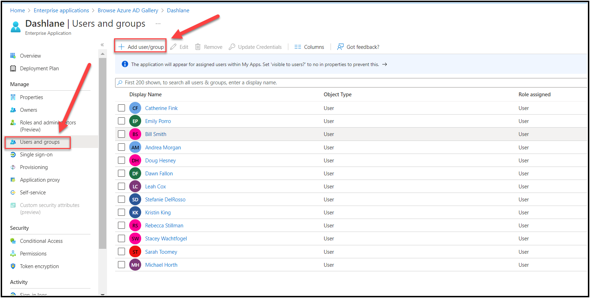Open Single sign-on in Manage menu
Screen dimensions: 590x298
(36, 155)
